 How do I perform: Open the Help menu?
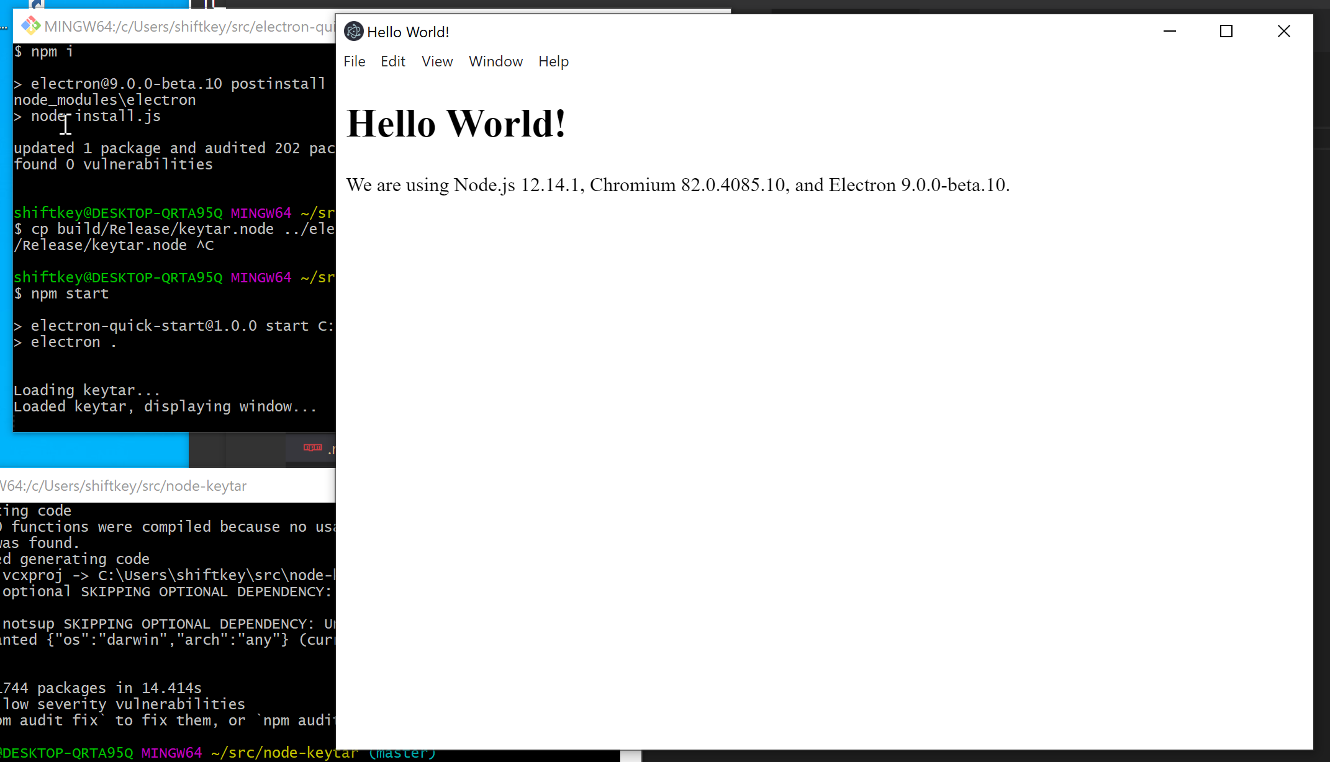click(553, 61)
